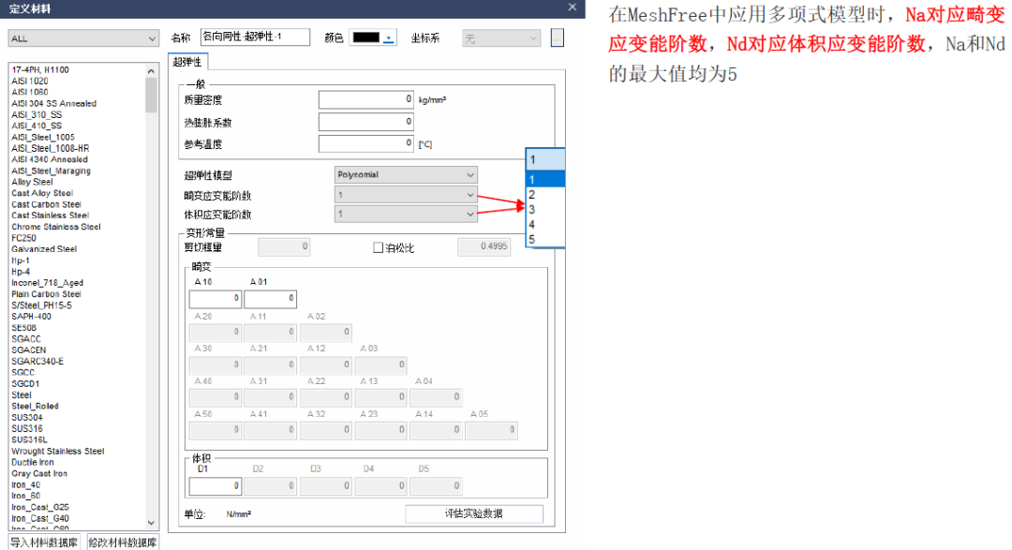Open the ALL material category dropdown

click(x=83, y=38)
